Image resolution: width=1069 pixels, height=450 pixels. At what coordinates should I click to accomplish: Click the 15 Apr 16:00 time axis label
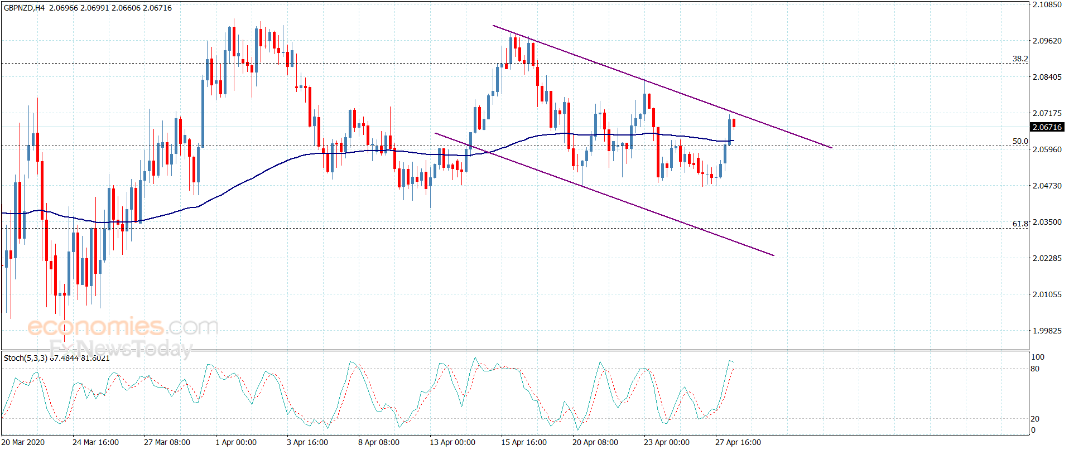[524, 442]
